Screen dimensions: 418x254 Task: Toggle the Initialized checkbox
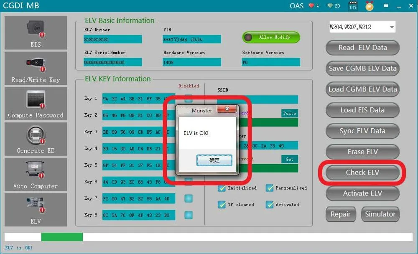pos(222,188)
